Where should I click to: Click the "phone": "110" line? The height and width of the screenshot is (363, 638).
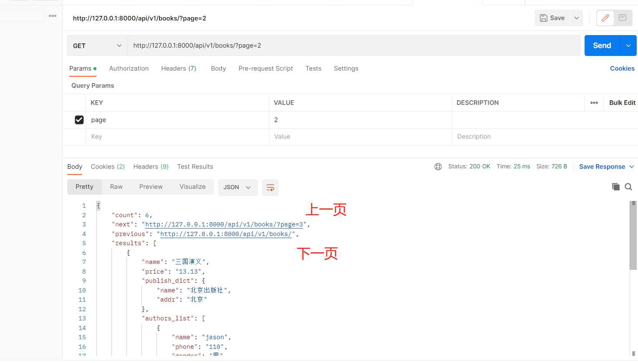pyautogui.click(x=199, y=347)
